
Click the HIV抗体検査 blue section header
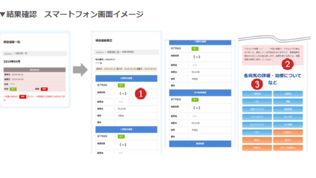[x=200, y=92]
